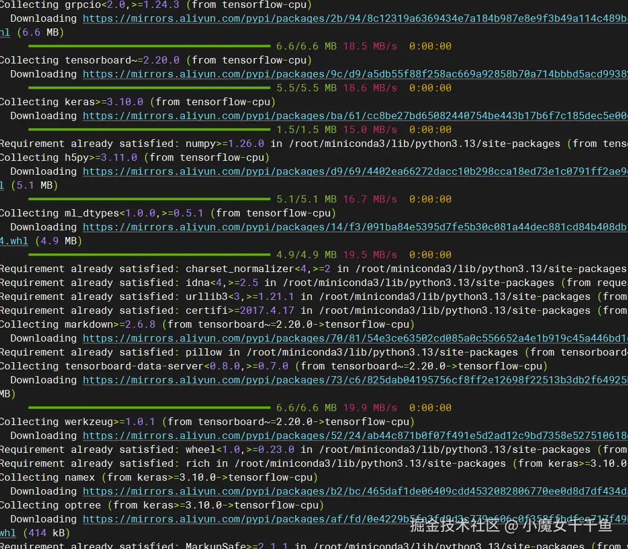628x549 pixels.
Task: Open the werkzeug package download URL
Action: 355,436
